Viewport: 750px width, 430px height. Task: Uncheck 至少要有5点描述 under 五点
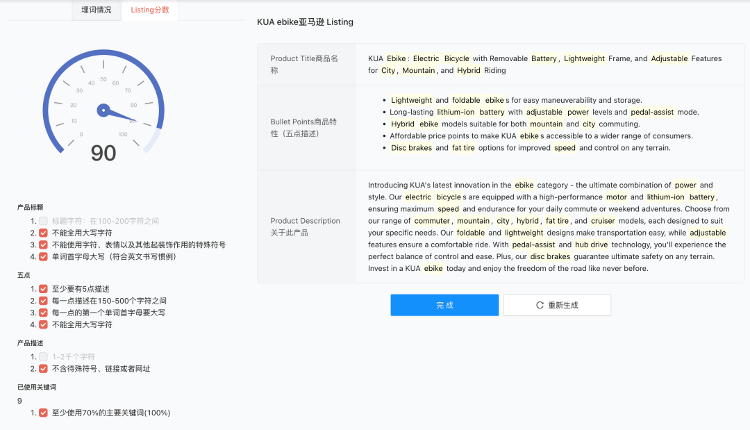pyautogui.click(x=42, y=288)
